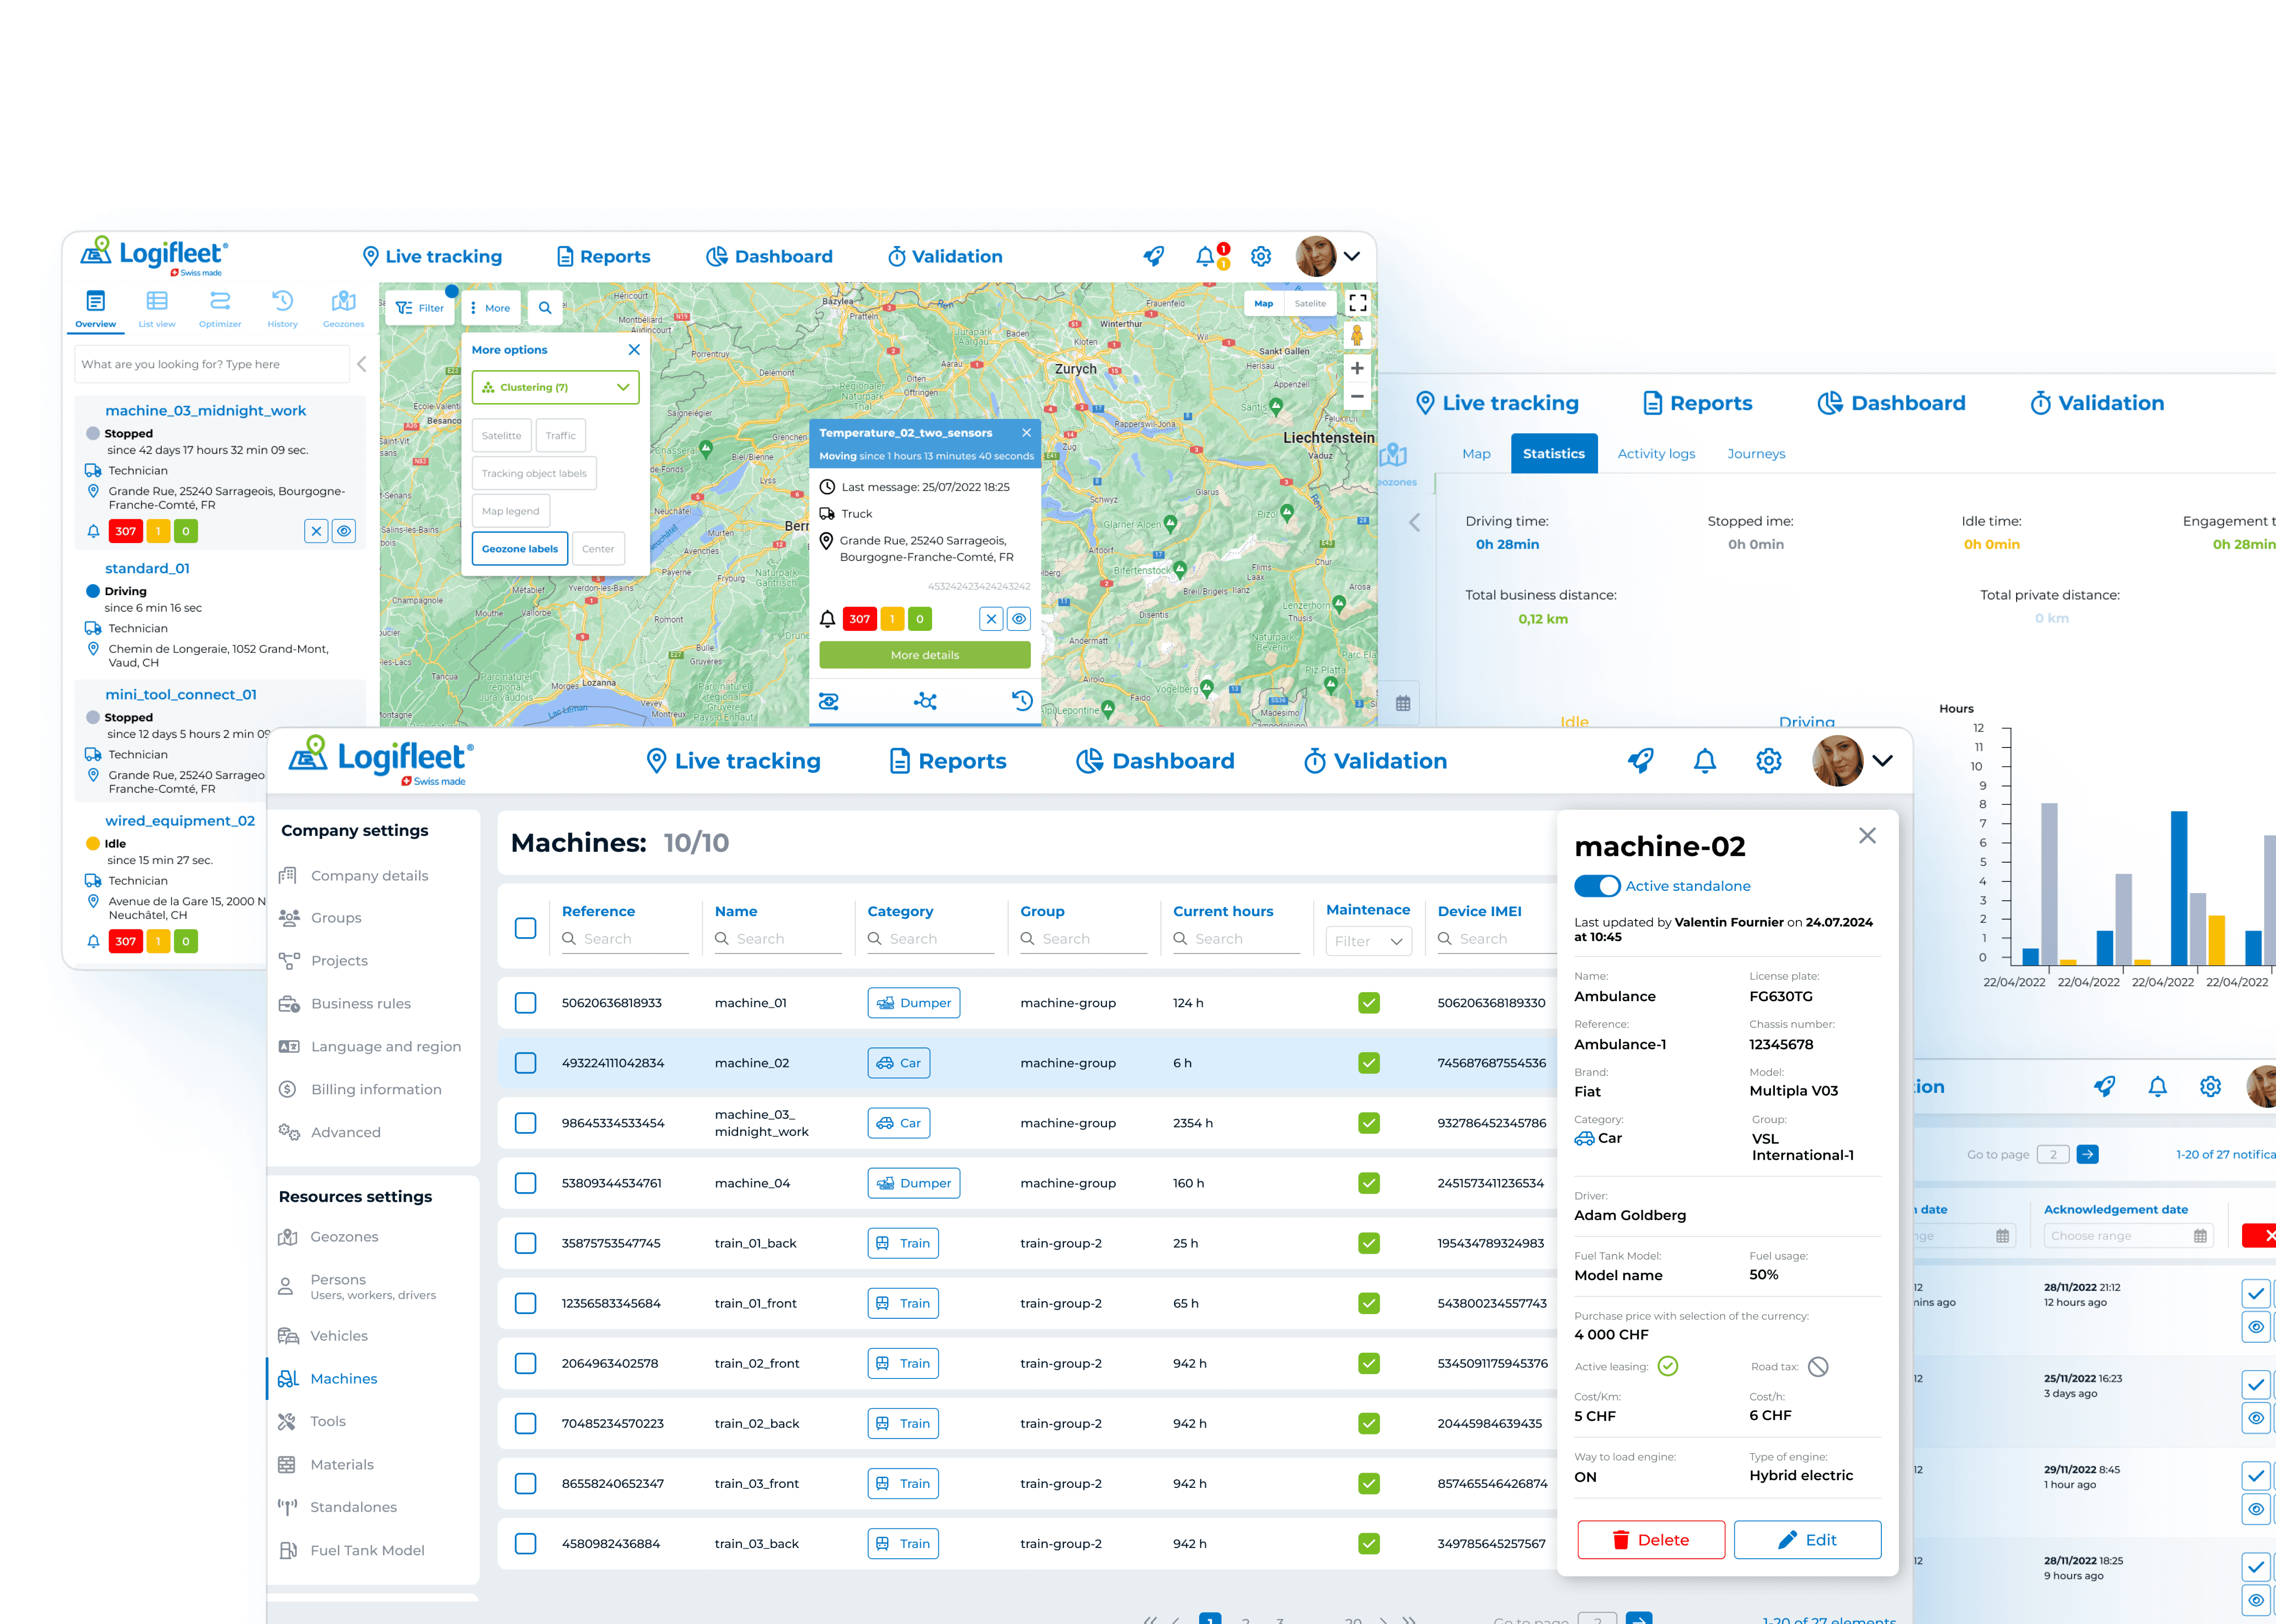2276x1624 pixels.
Task: Click the map search magnifier icon
Action: tap(545, 308)
